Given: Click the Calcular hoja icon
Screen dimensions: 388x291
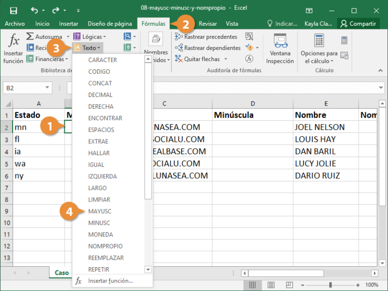Looking at the screenshot, I should (x=344, y=56).
